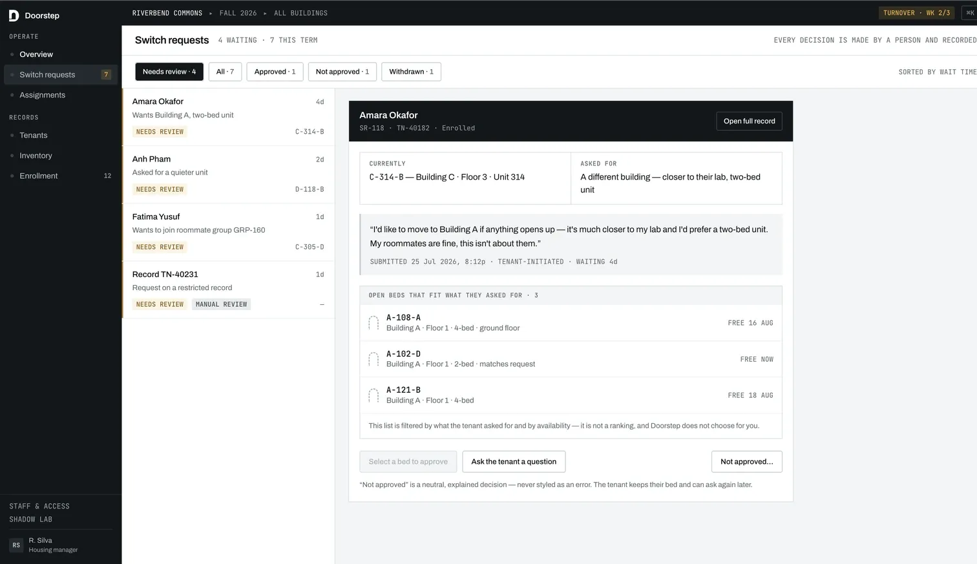
Task: Show the Approved · 1 tab
Action: 275,72
